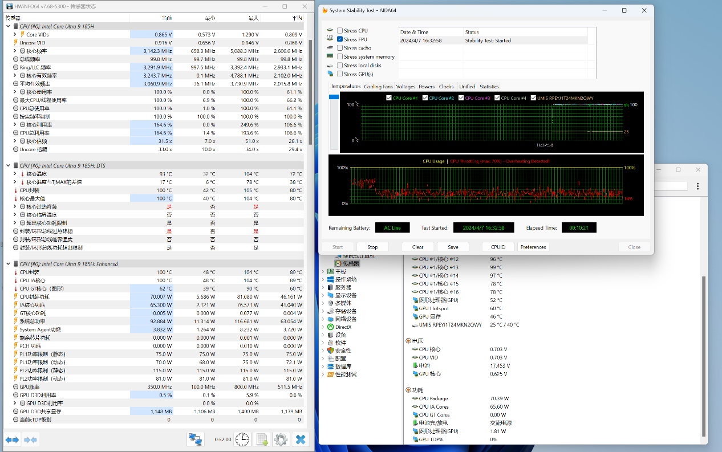Screen dimensions: 722x452
Task: Click the log file spreadsheet icon
Action: (262, 439)
